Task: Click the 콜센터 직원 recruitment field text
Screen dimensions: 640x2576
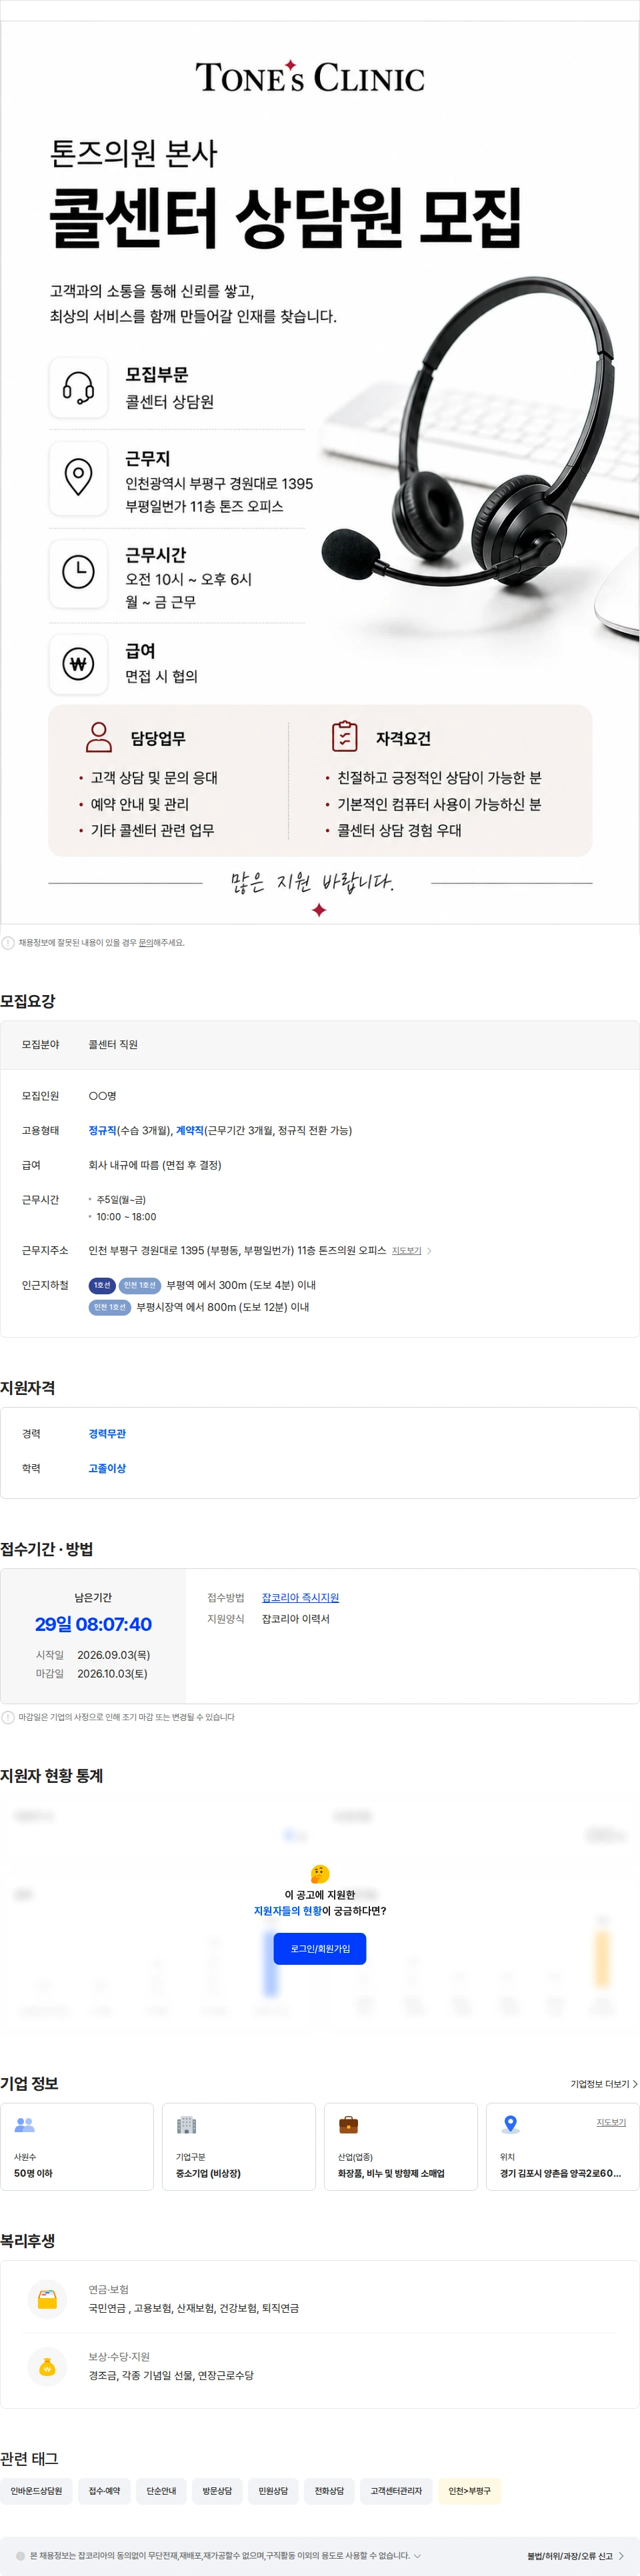Action: point(113,1044)
